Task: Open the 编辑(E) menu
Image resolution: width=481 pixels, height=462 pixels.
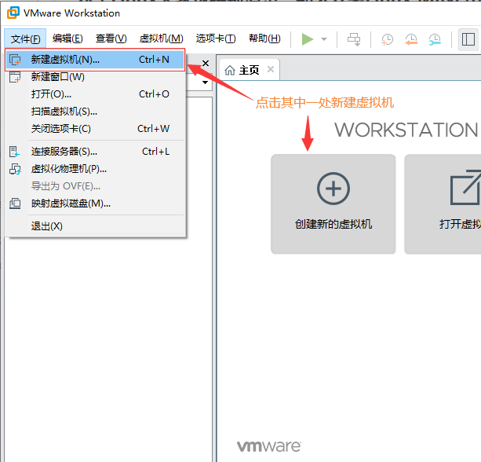Action: point(67,38)
